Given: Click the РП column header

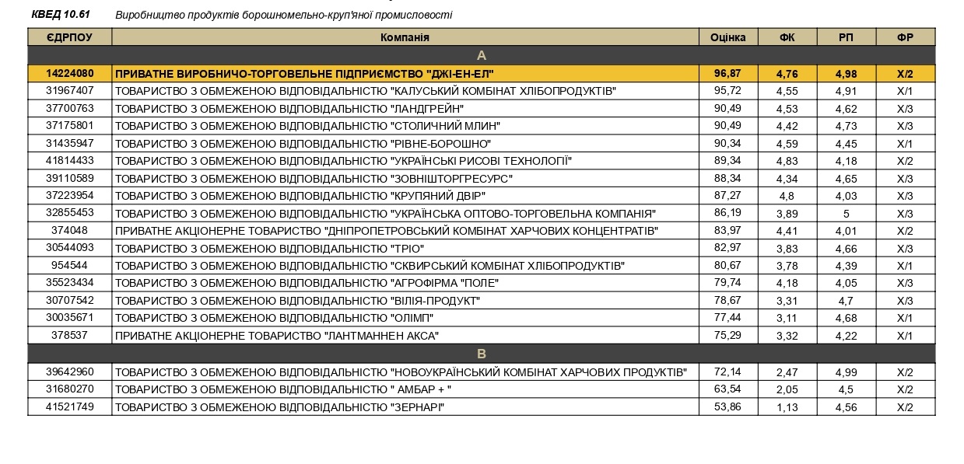Looking at the screenshot, I should coord(846,37).
